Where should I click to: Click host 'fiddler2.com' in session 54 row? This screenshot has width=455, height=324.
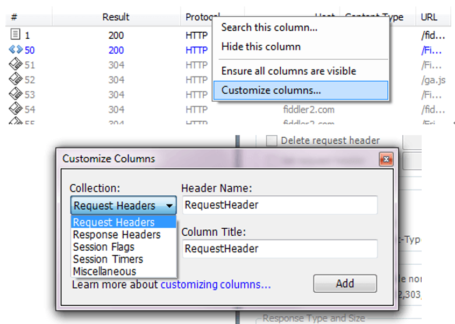coord(309,109)
